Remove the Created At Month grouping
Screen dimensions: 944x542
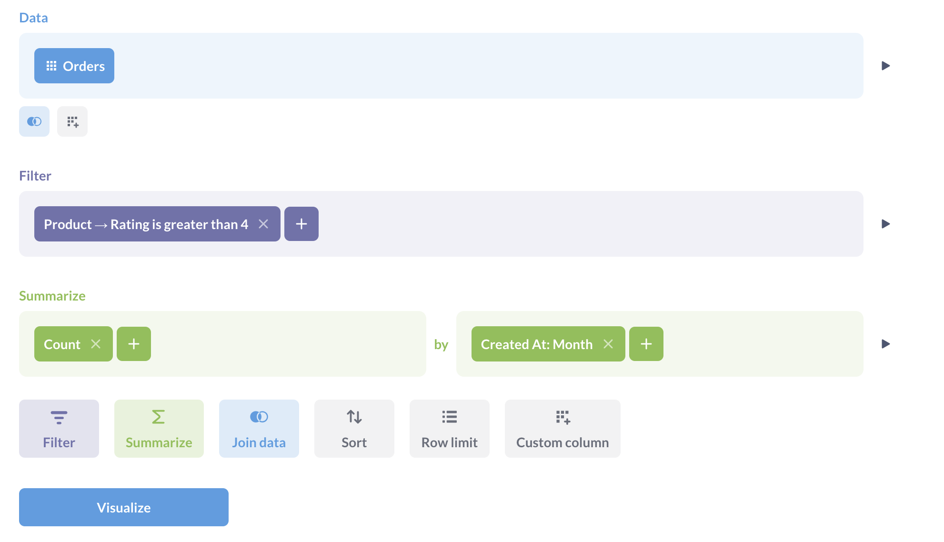click(x=608, y=343)
